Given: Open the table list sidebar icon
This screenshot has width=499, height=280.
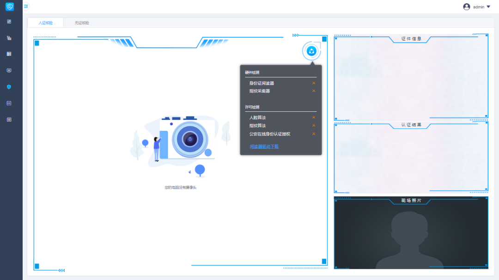Looking at the screenshot, I should point(9,54).
